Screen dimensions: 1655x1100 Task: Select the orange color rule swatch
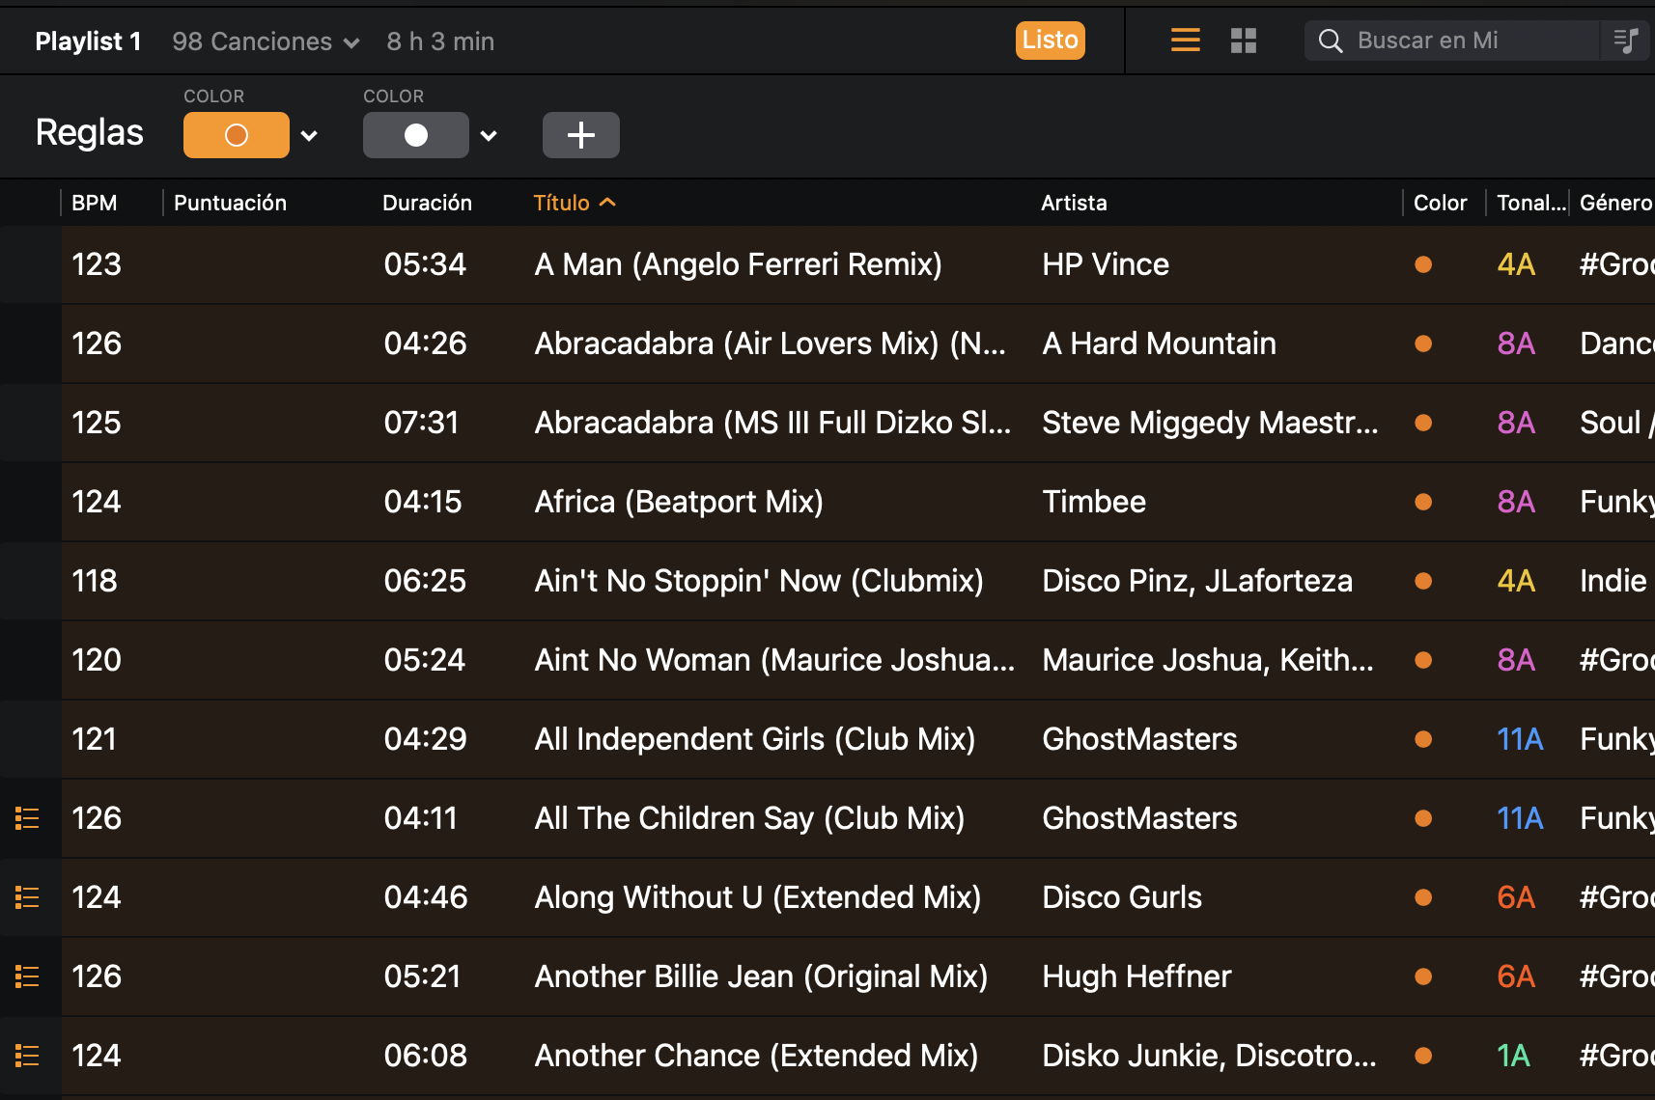(237, 135)
